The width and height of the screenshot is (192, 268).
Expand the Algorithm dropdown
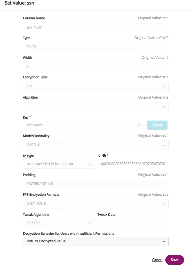(x=96, y=106)
